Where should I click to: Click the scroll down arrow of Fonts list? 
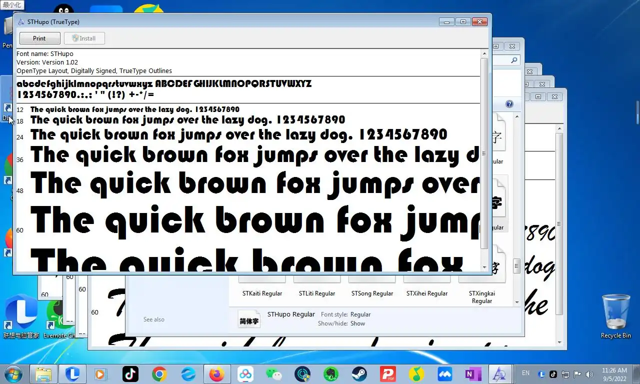[517, 302]
